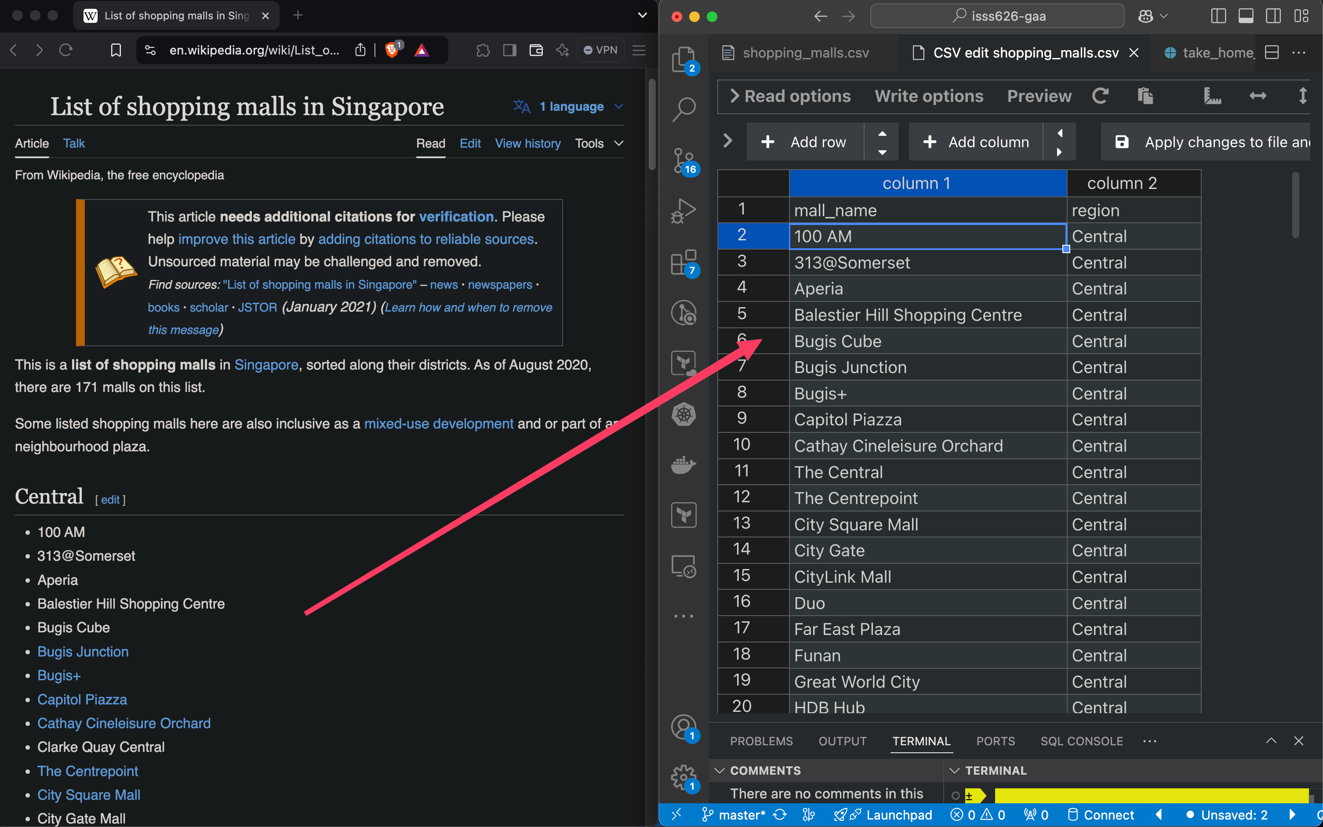The width and height of the screenshot is (1323, 827).
Task: Open the Docker sidebar panel
Action: pos(683,465)
